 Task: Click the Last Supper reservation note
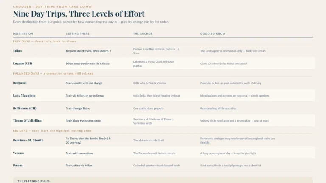233,51
